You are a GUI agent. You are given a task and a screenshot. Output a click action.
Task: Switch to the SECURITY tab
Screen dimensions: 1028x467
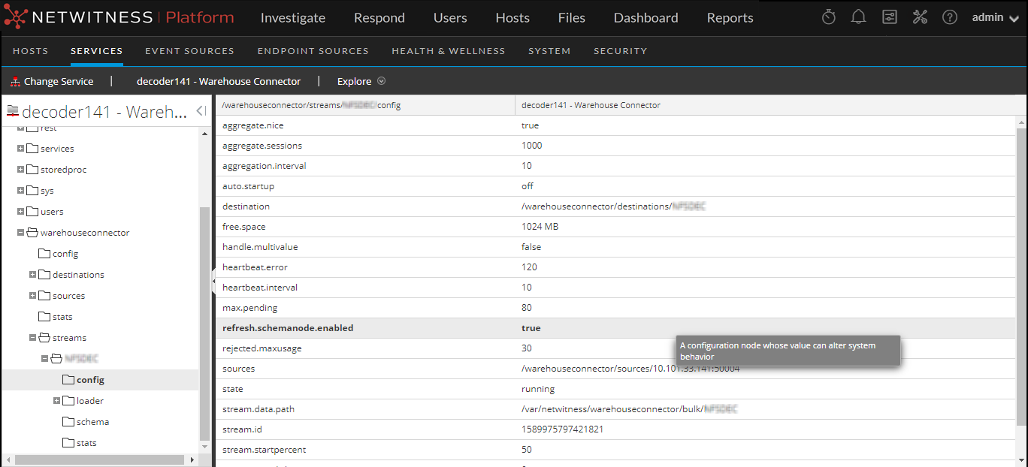(x=621, y=51)
